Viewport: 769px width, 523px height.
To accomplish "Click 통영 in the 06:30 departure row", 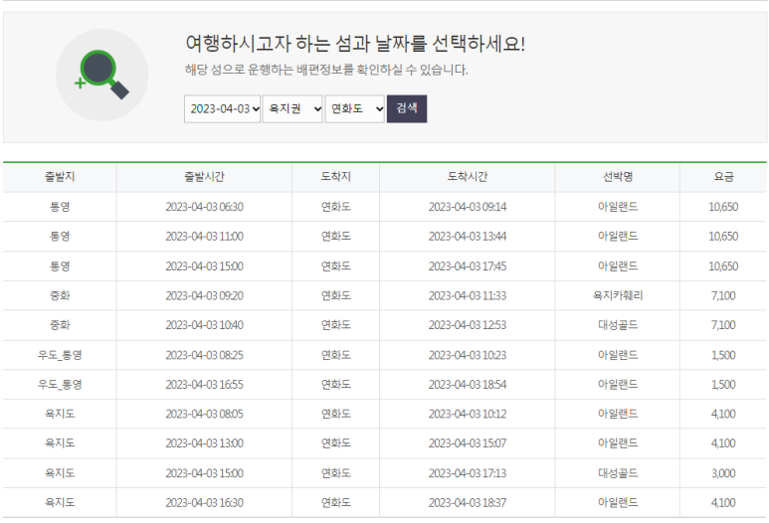I will click(60, 207).
